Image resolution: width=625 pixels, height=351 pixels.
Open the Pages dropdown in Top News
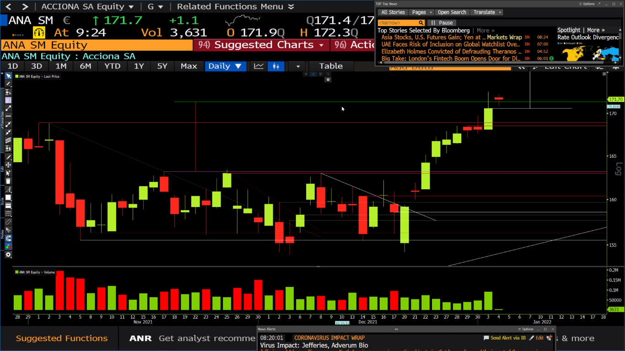[422, 12]
